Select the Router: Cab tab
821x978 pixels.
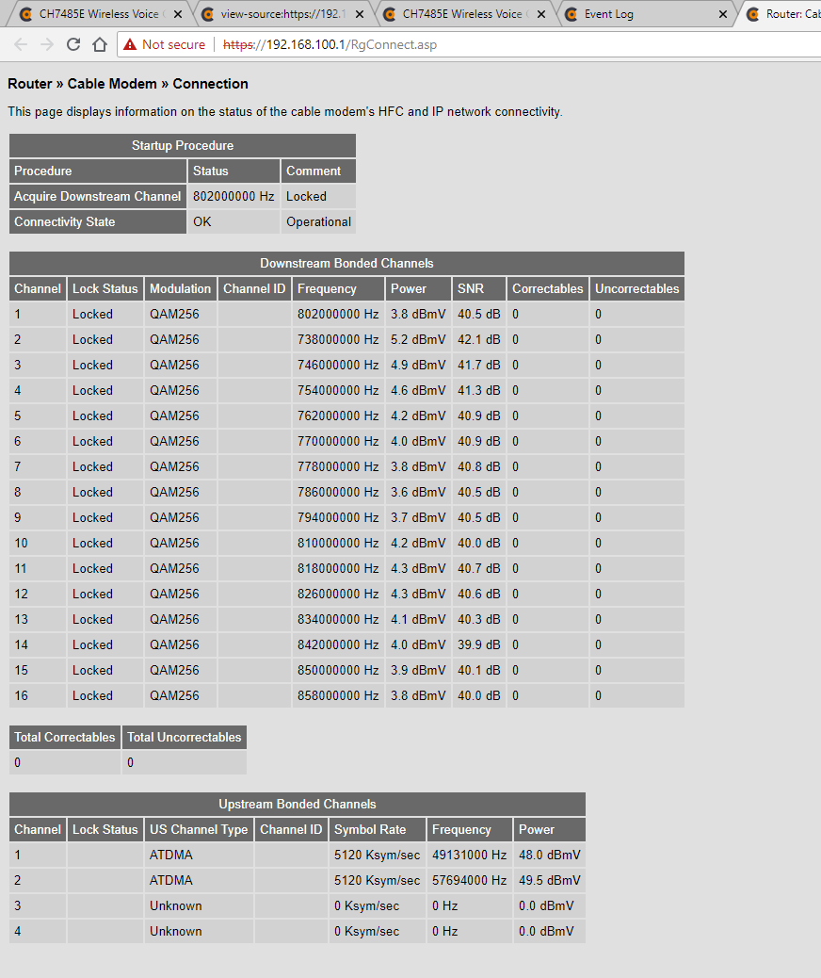786,14
